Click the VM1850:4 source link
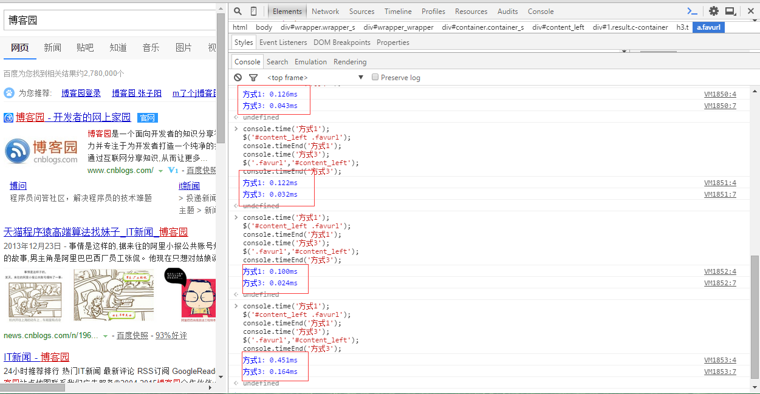The image size is (760, 394). [720, 94]
